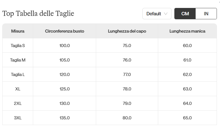Click the Taglia L row label

pyautogui.click(x=18, y=74)
